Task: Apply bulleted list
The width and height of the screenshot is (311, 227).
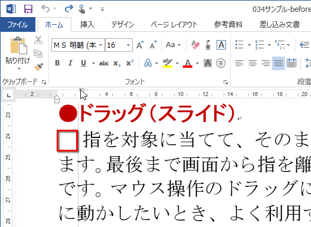Action: point(240,45)
